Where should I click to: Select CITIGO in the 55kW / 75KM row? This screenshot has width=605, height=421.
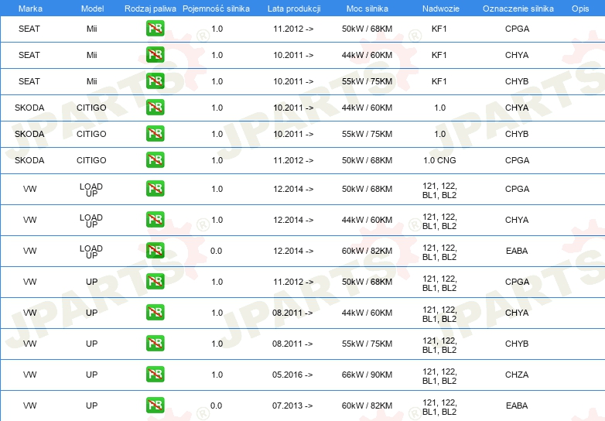coord(91,134)
